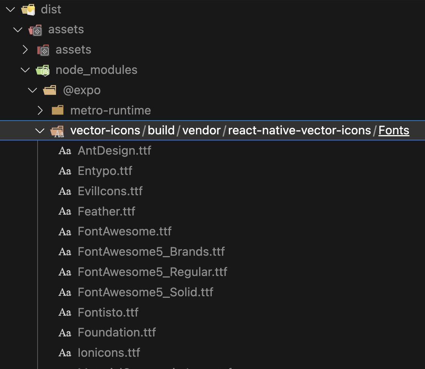Collapse the @expo folder
425x369 pixels.
coord(32,90)
